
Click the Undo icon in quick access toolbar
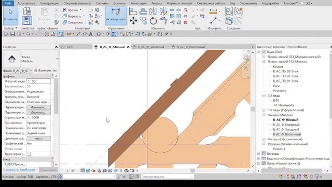pyautogui.click(x=28, y=34)
